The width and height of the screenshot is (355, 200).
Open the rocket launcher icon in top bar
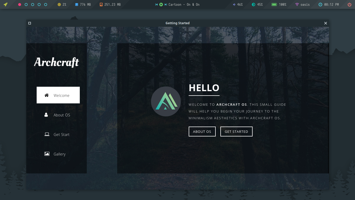pyautogui.click(x=5, y=4)
